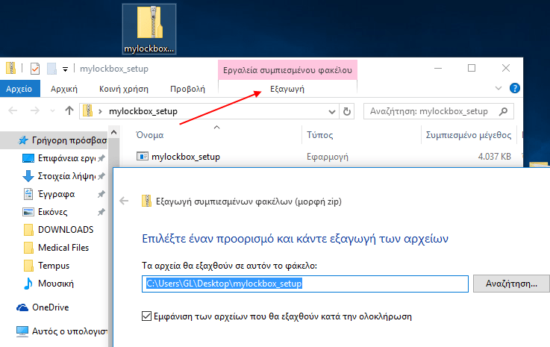This screenshot has height=347, width=550.
Task: Refresh the mylockbox_setup folder view
Action: click(x=346, y=111)
